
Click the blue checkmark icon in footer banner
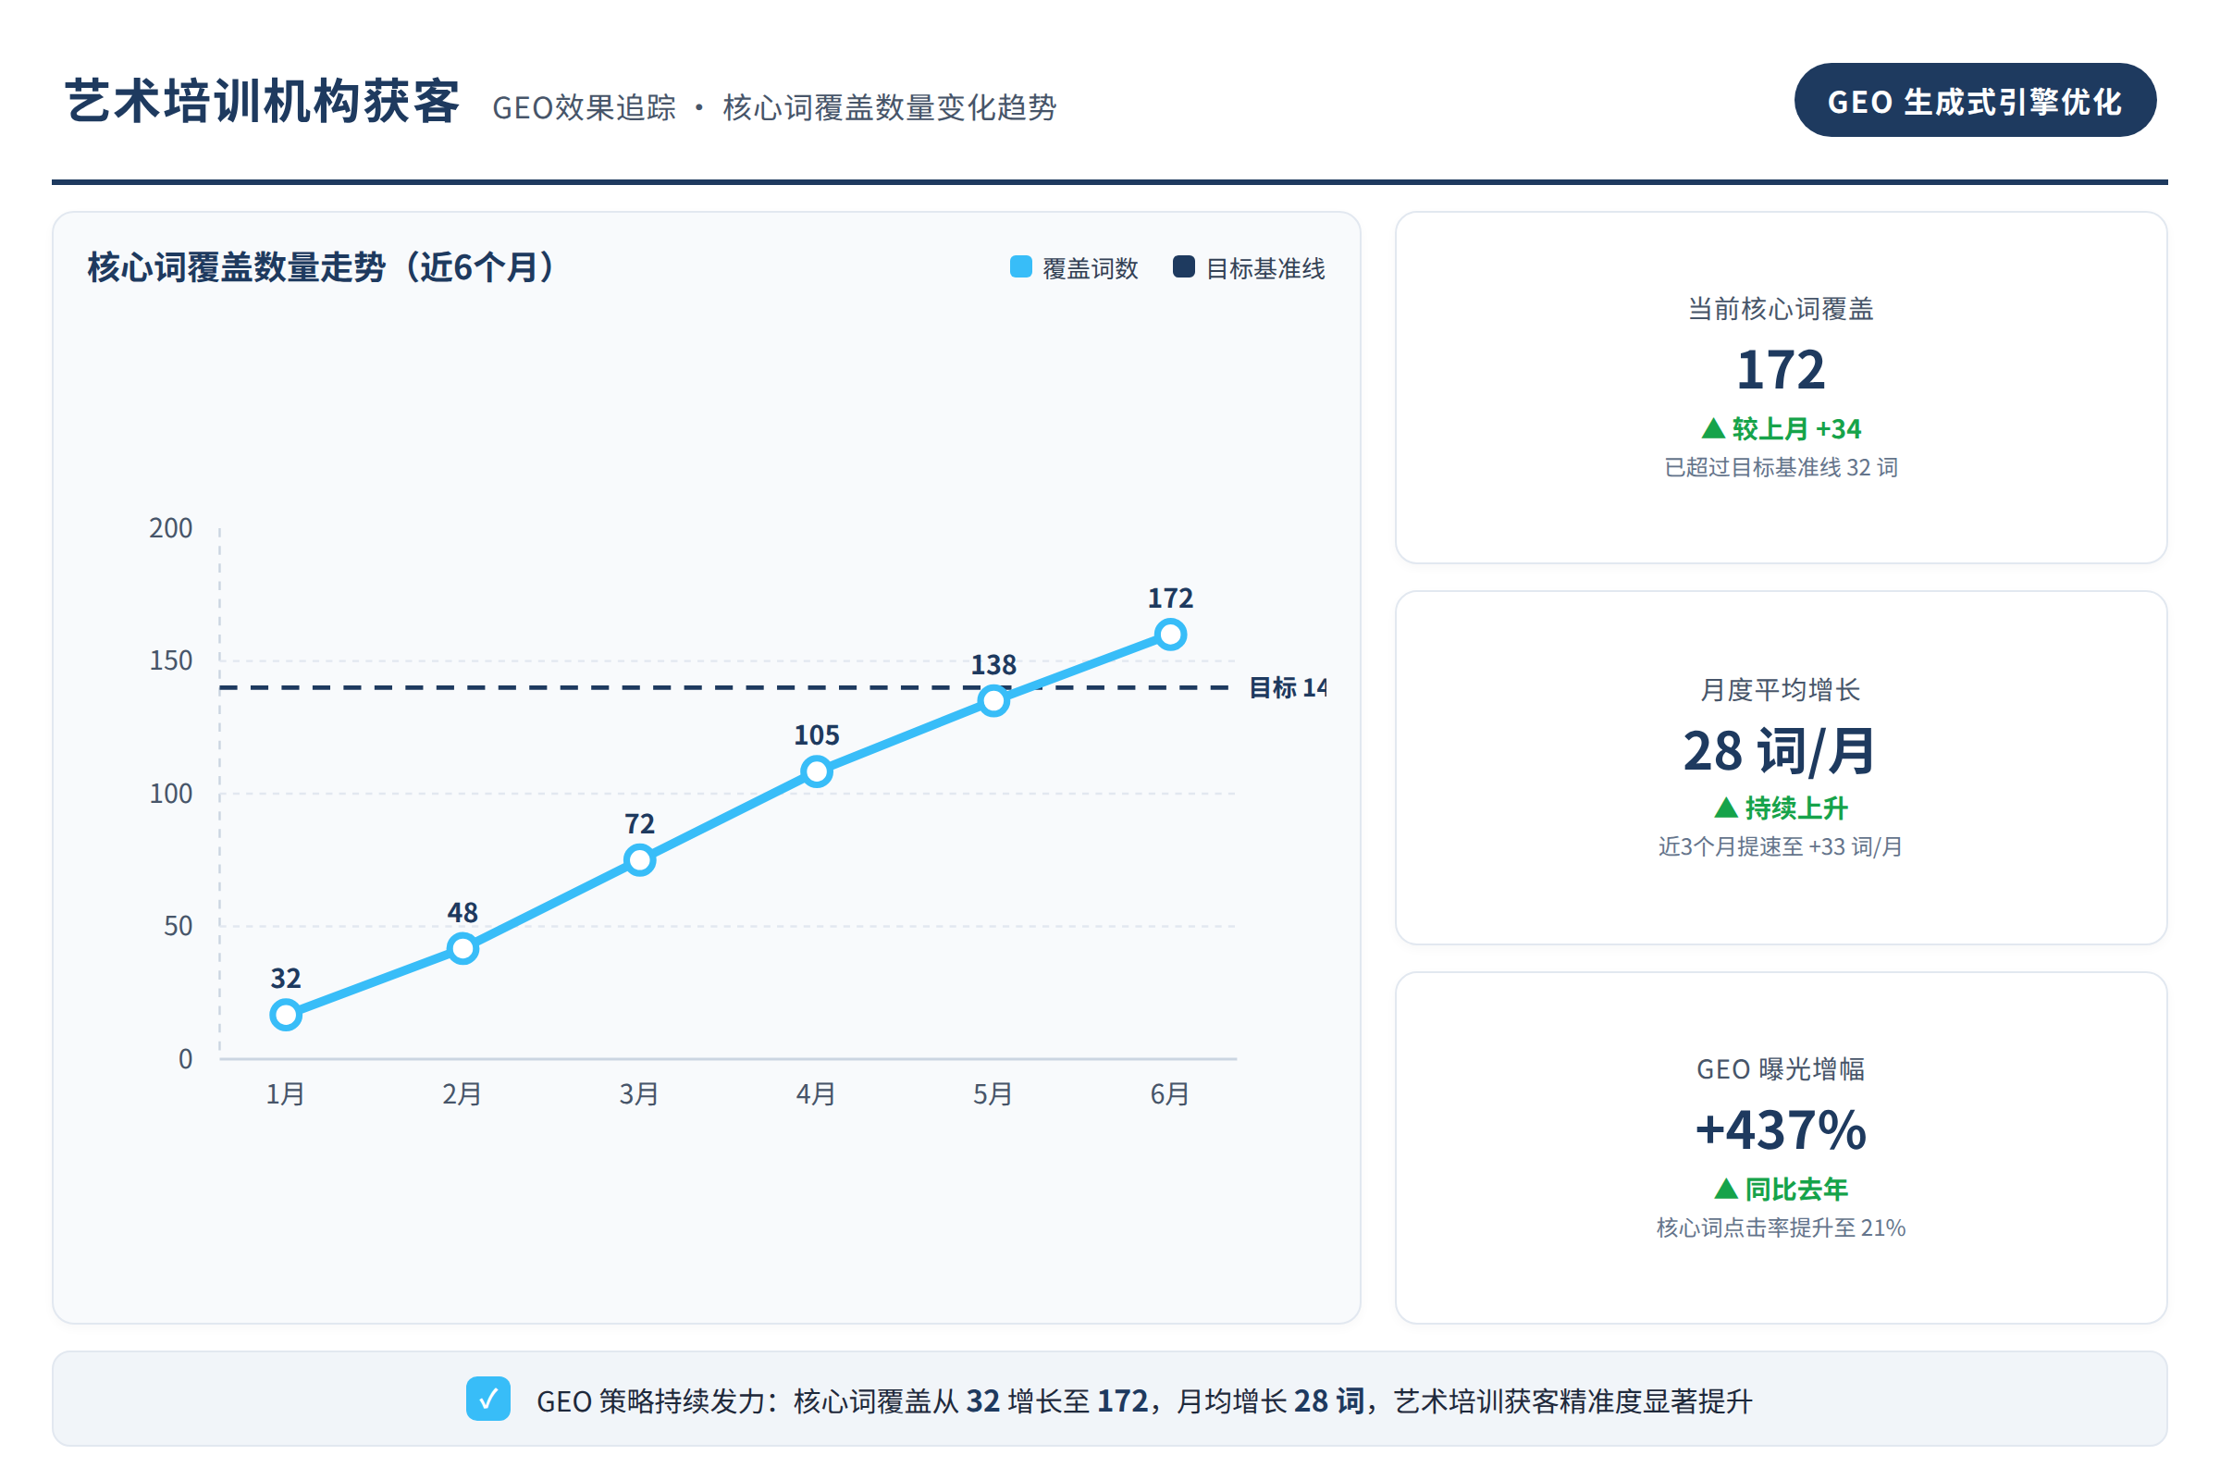488,1399
